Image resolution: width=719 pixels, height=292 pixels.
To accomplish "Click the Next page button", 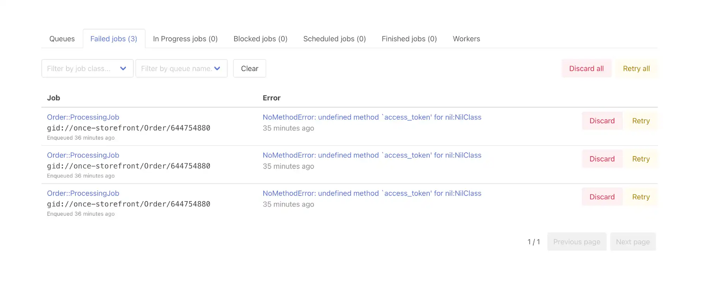I will 633,242.
